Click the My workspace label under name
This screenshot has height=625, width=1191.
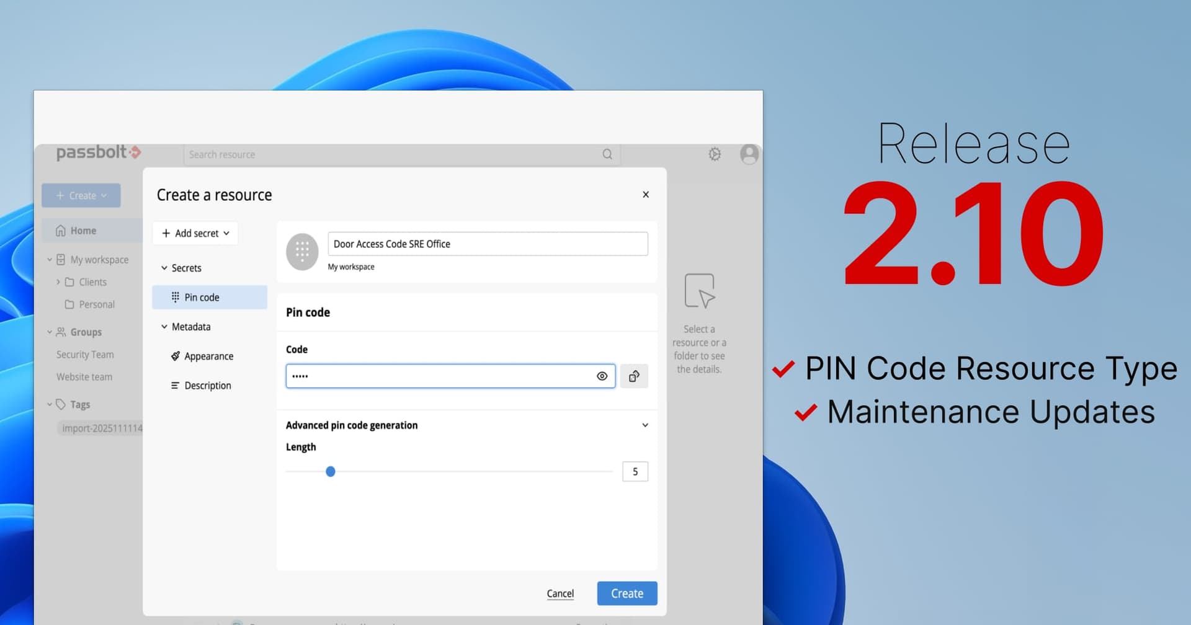[351, 267]
